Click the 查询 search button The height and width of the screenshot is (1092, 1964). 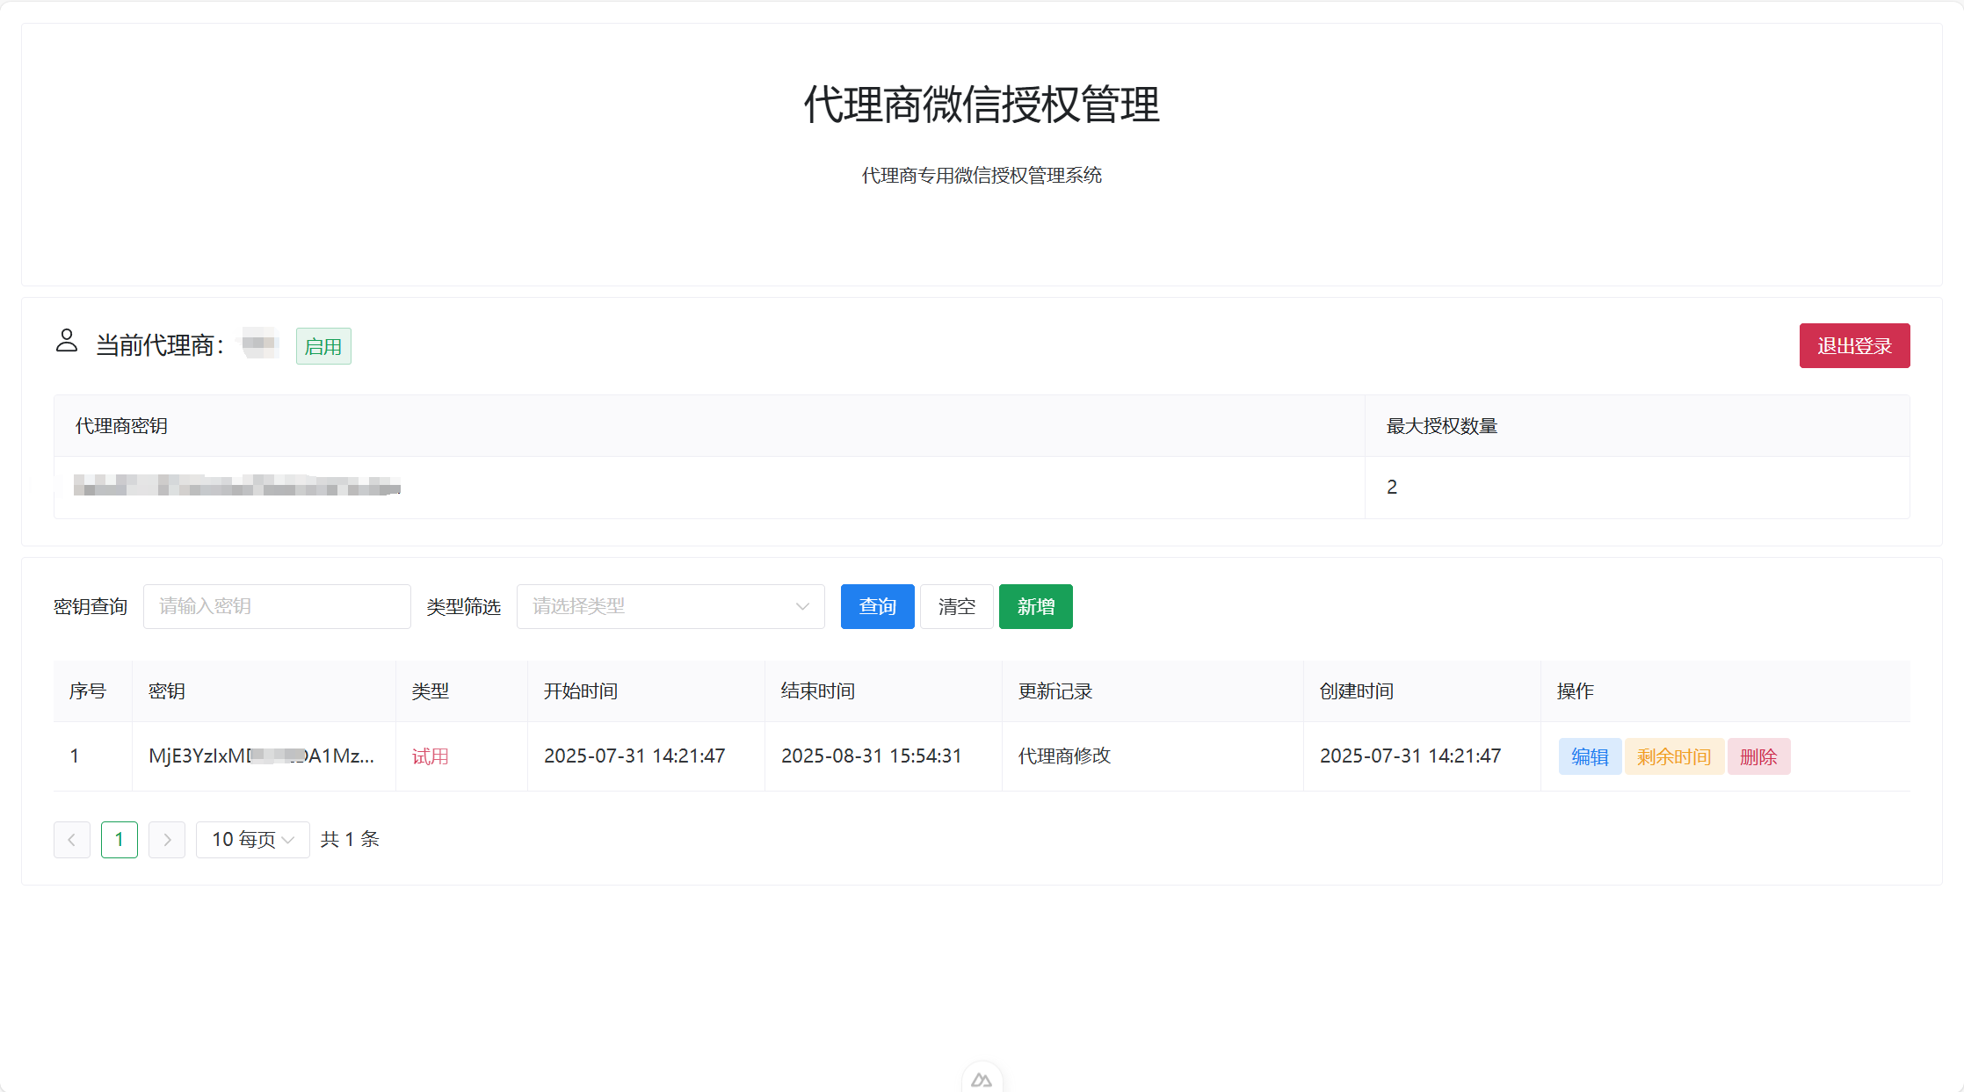[x=877, y=606]
